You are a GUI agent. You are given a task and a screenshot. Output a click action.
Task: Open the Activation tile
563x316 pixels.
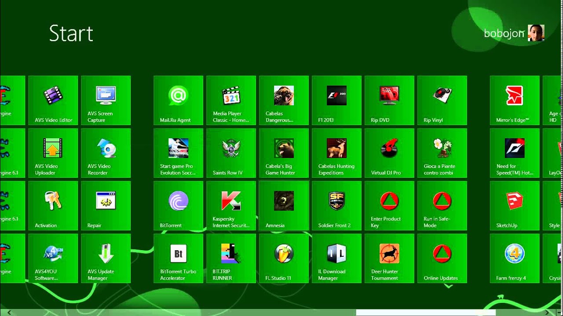point(53,206)
